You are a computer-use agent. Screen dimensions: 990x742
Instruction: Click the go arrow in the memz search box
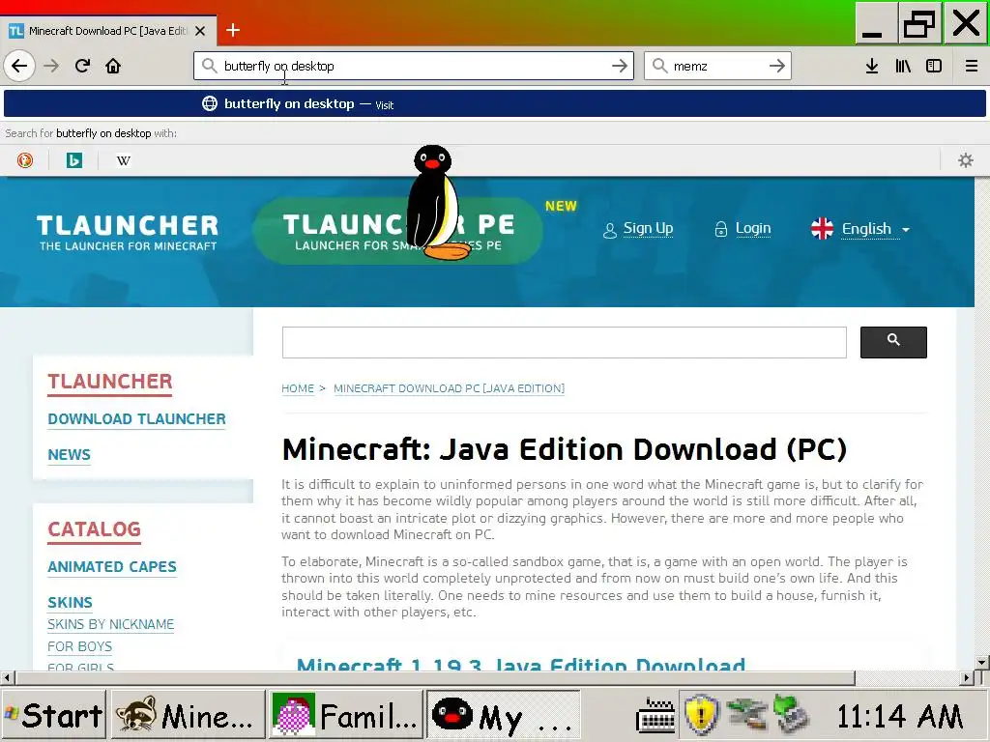pos(777,66)
